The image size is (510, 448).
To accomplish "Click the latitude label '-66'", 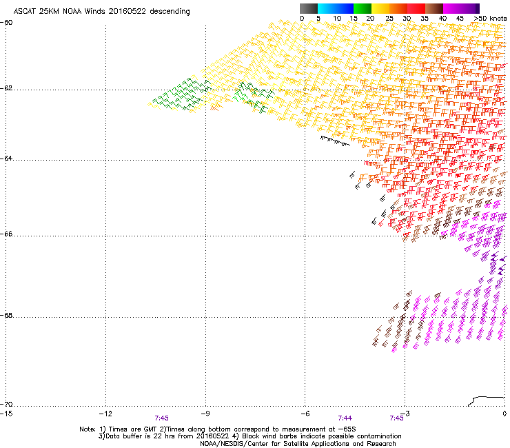I will 7,234.
